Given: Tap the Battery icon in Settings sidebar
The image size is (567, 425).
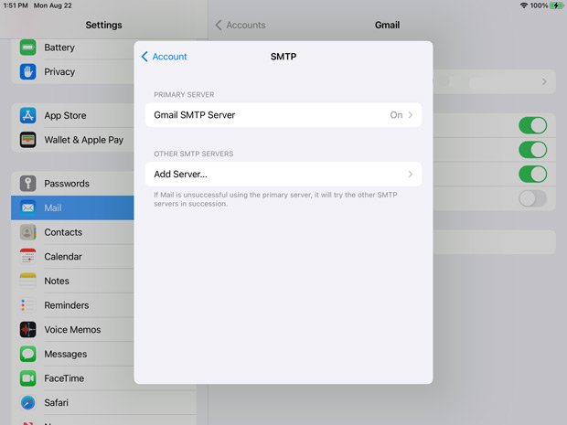Looking at the screenshot, I should [x=27, y=48].
